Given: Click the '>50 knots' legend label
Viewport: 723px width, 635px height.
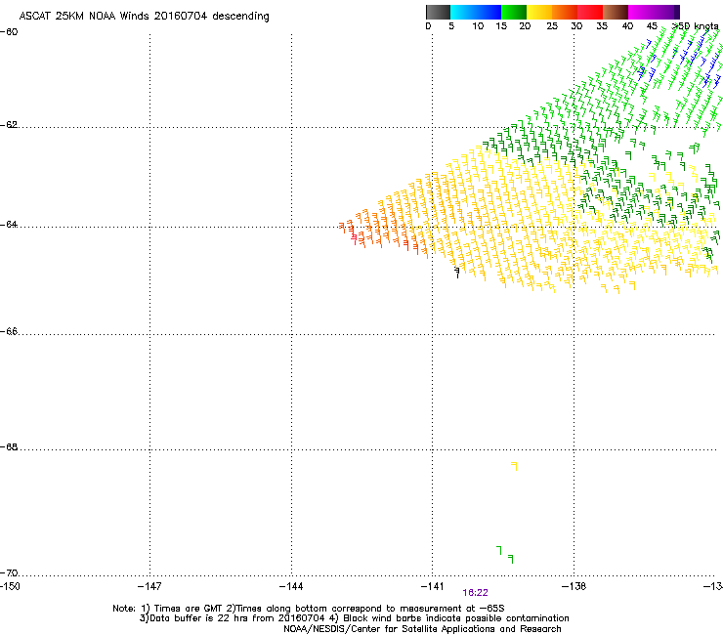Looking at the screenshot, I should [x=695, y=26].
